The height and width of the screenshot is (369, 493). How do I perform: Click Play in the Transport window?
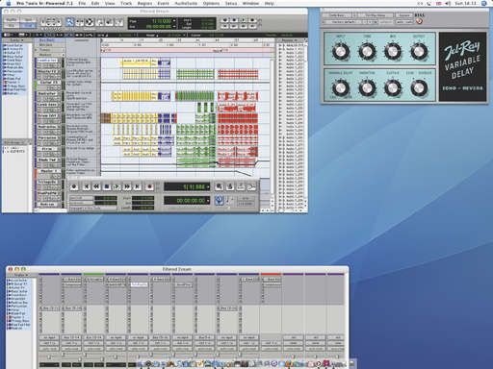pyautogui.click(x=117, y=186)
